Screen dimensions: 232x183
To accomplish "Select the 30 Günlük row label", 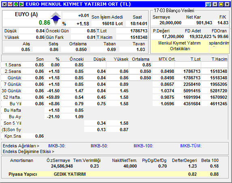I will click(11, 91).
